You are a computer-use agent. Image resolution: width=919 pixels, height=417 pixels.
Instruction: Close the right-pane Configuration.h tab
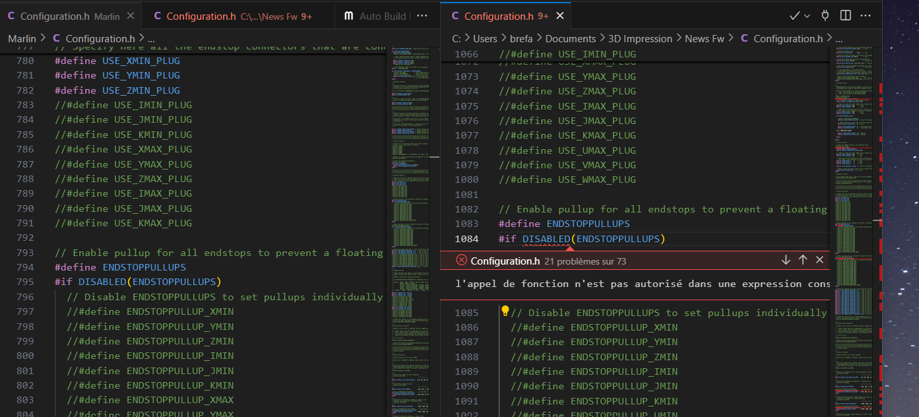pos(560,16)
